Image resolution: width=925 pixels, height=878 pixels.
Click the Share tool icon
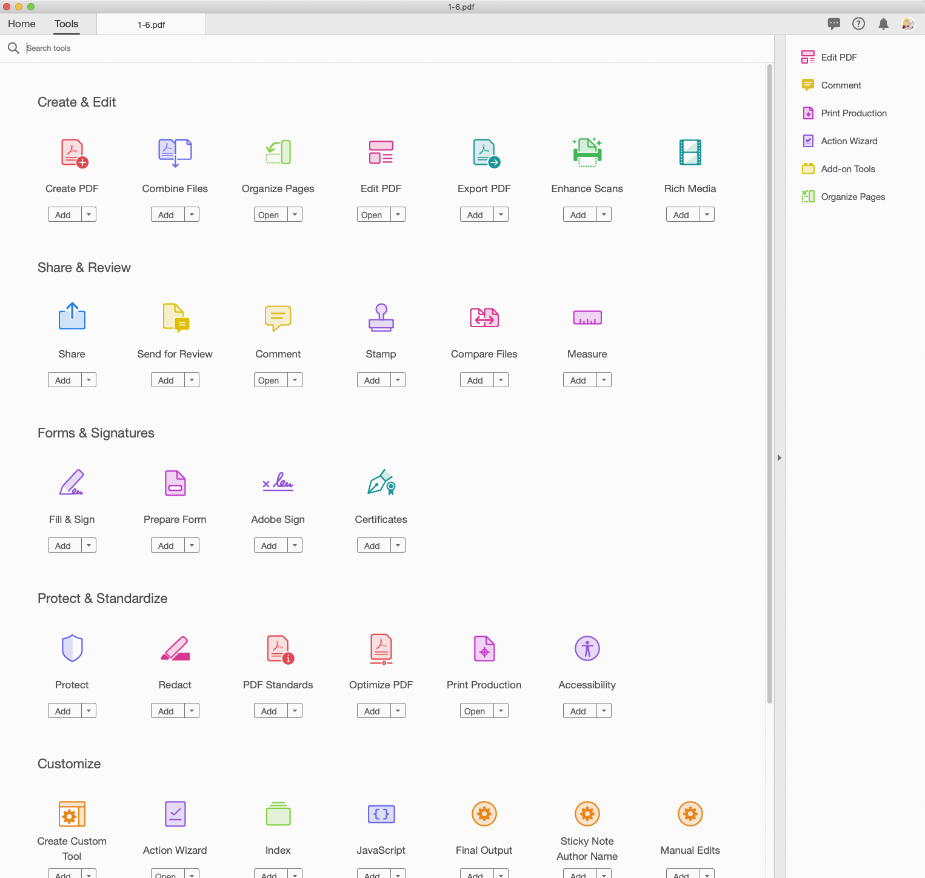pos(72,316)
